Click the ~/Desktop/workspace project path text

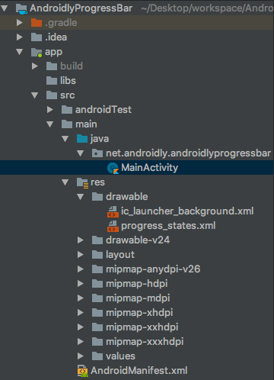tap(207, 8)
